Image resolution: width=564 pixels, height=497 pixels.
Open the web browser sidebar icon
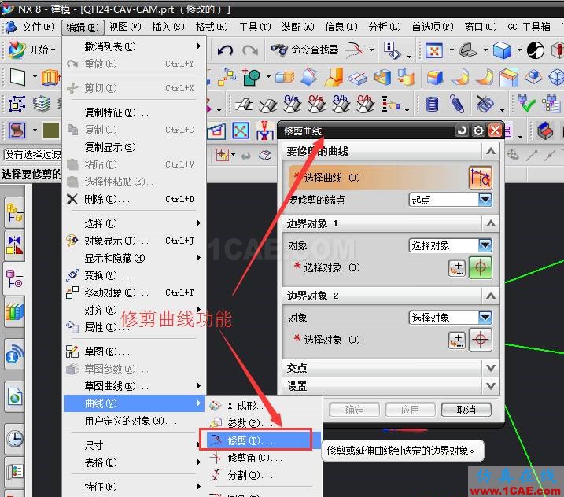pos(14,398)
